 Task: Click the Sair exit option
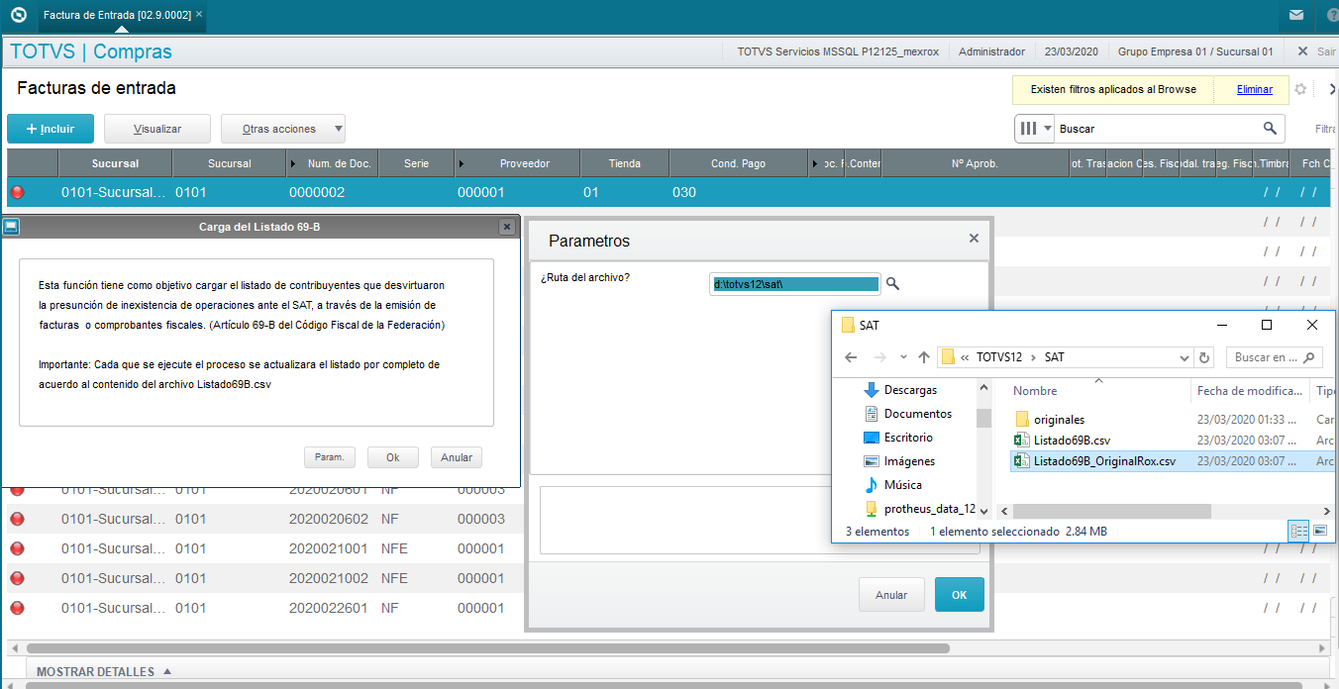1316,51
